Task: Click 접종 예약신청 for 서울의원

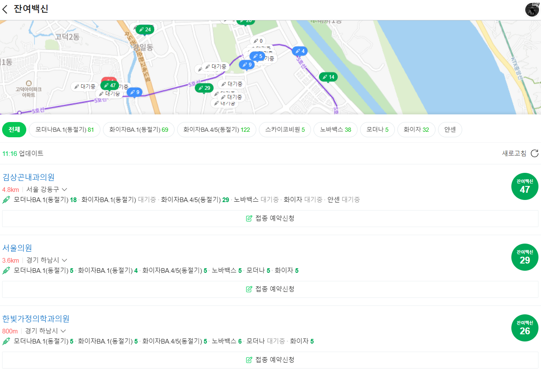Action: (x=270, y=289)
